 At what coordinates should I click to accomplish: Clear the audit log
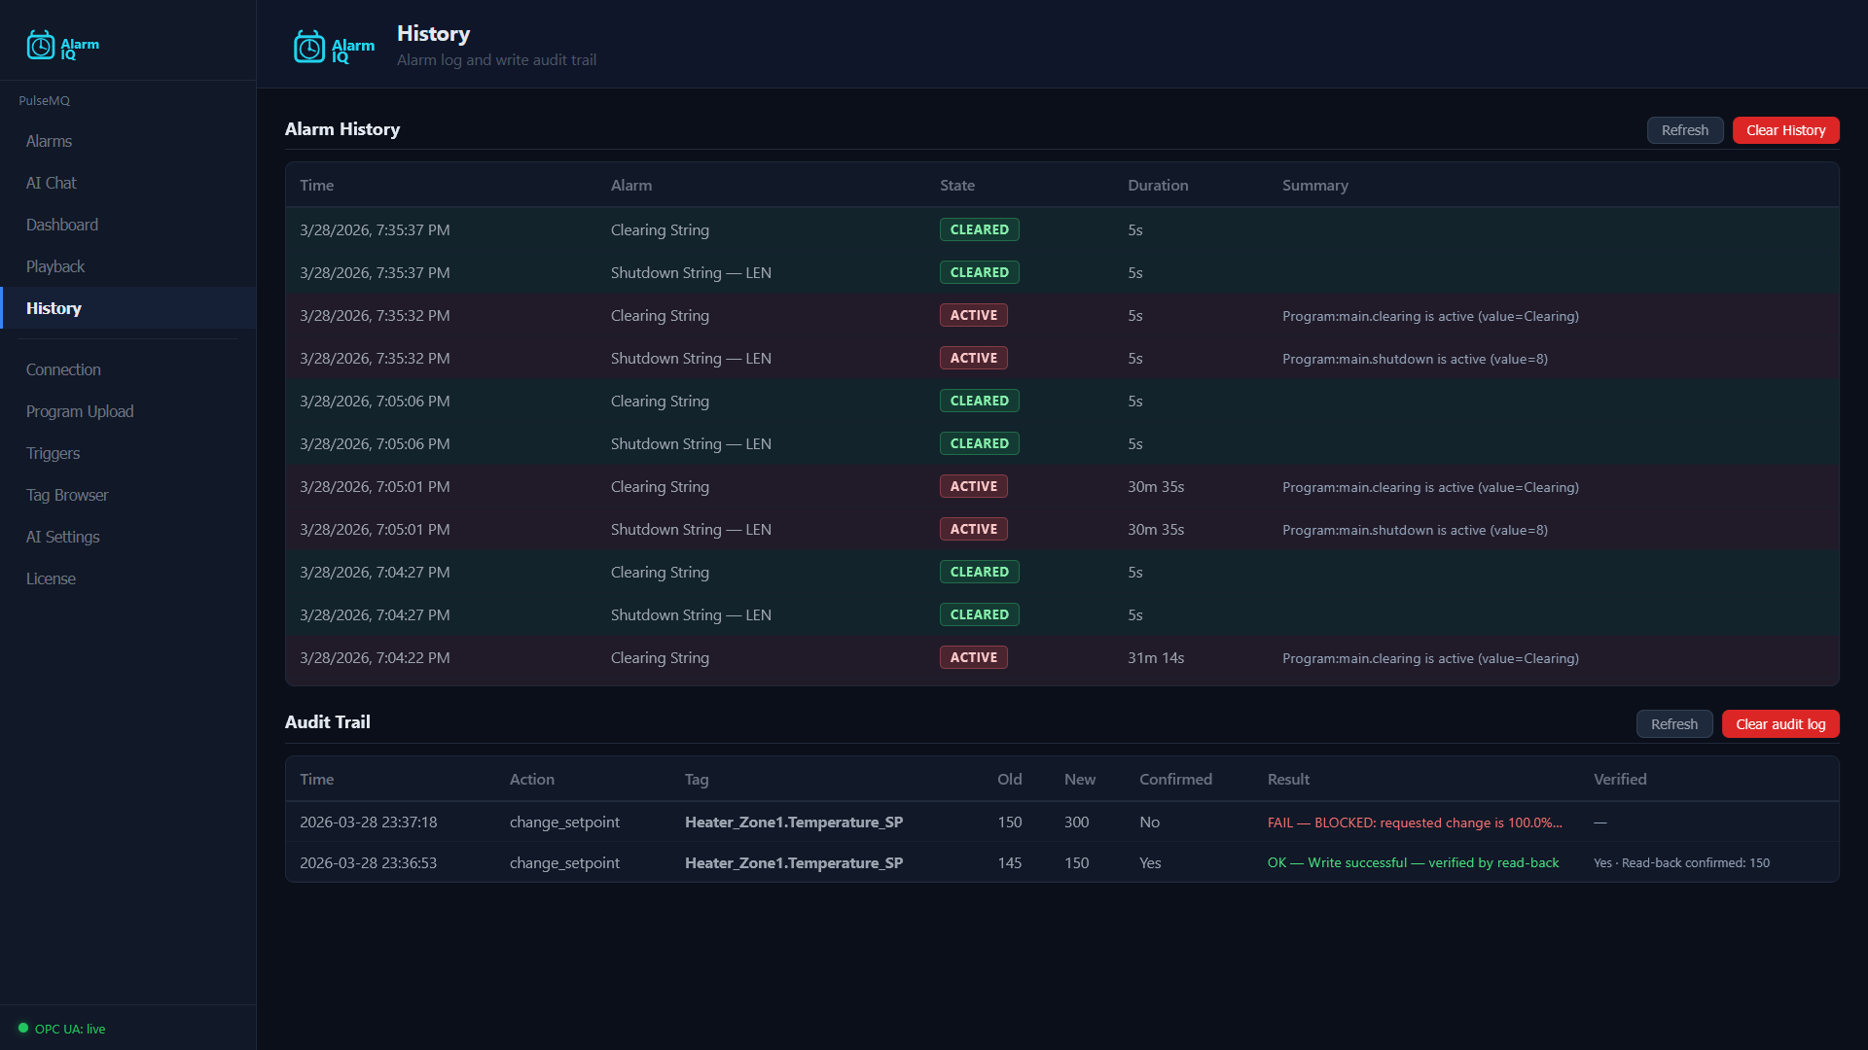pyautogui.click(x=1779, y=723)
